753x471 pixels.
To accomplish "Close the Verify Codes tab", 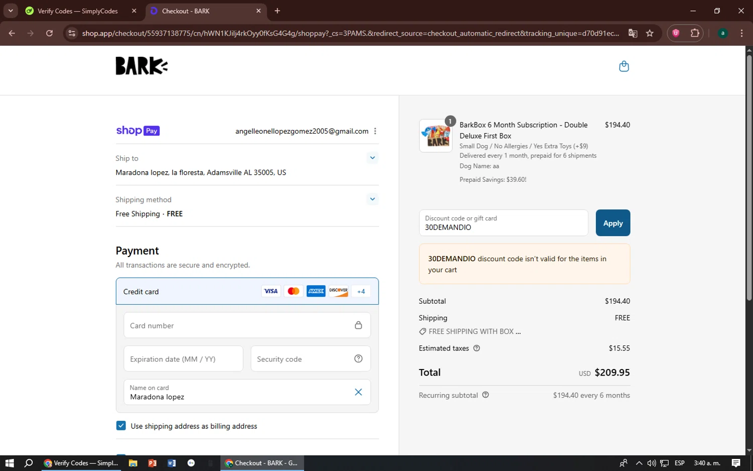I will click(134, 11).
